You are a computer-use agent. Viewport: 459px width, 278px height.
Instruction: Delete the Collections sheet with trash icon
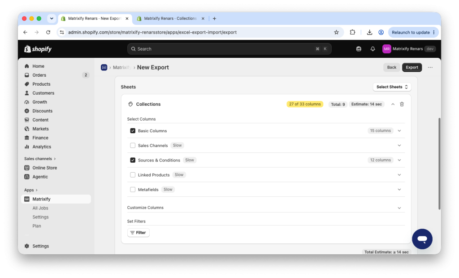point(402,104)
